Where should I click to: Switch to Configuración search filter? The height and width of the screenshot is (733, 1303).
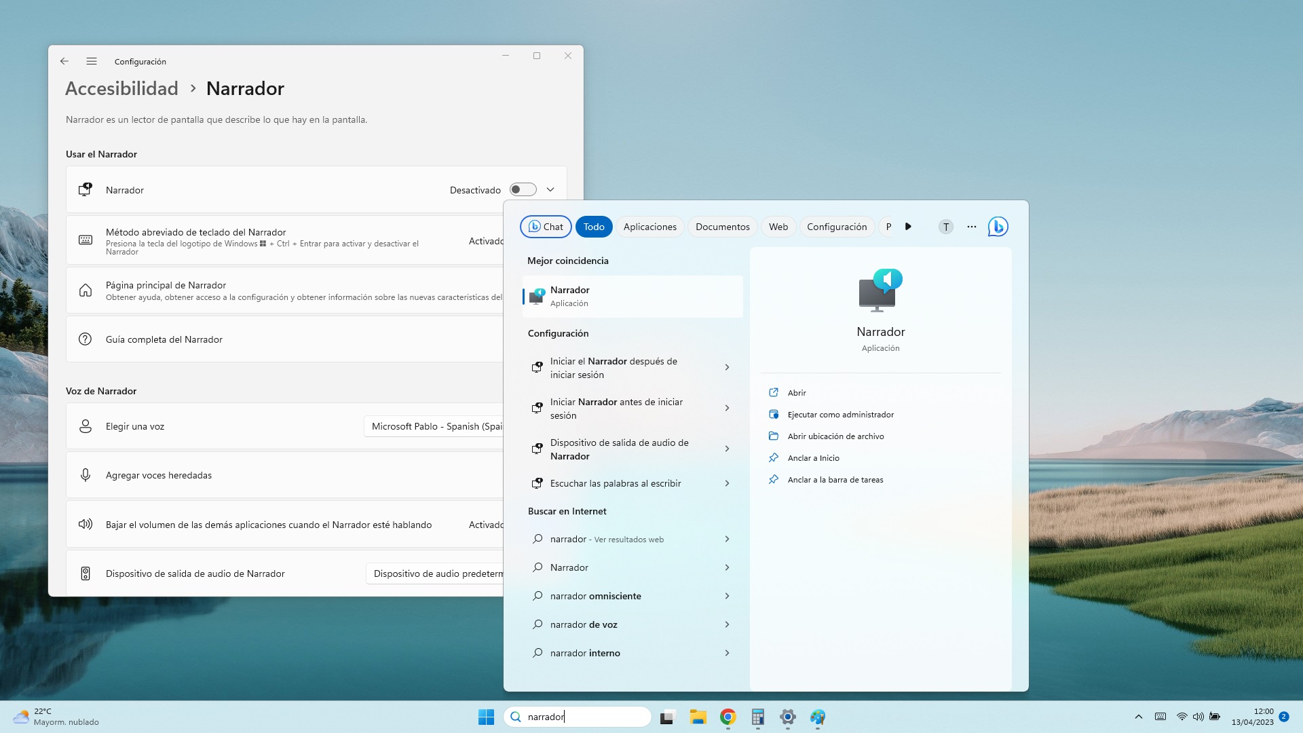[x=837, y=227]
